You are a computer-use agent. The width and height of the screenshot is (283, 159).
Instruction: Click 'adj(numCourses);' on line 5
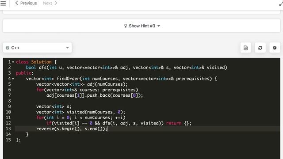[x=107, y=84]
